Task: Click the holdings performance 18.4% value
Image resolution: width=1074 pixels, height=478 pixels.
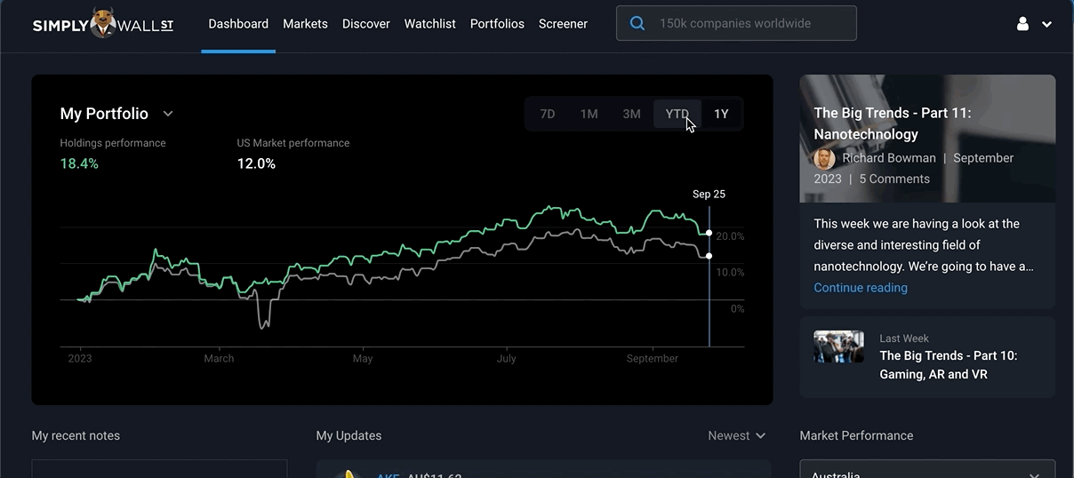Action: 79,163
